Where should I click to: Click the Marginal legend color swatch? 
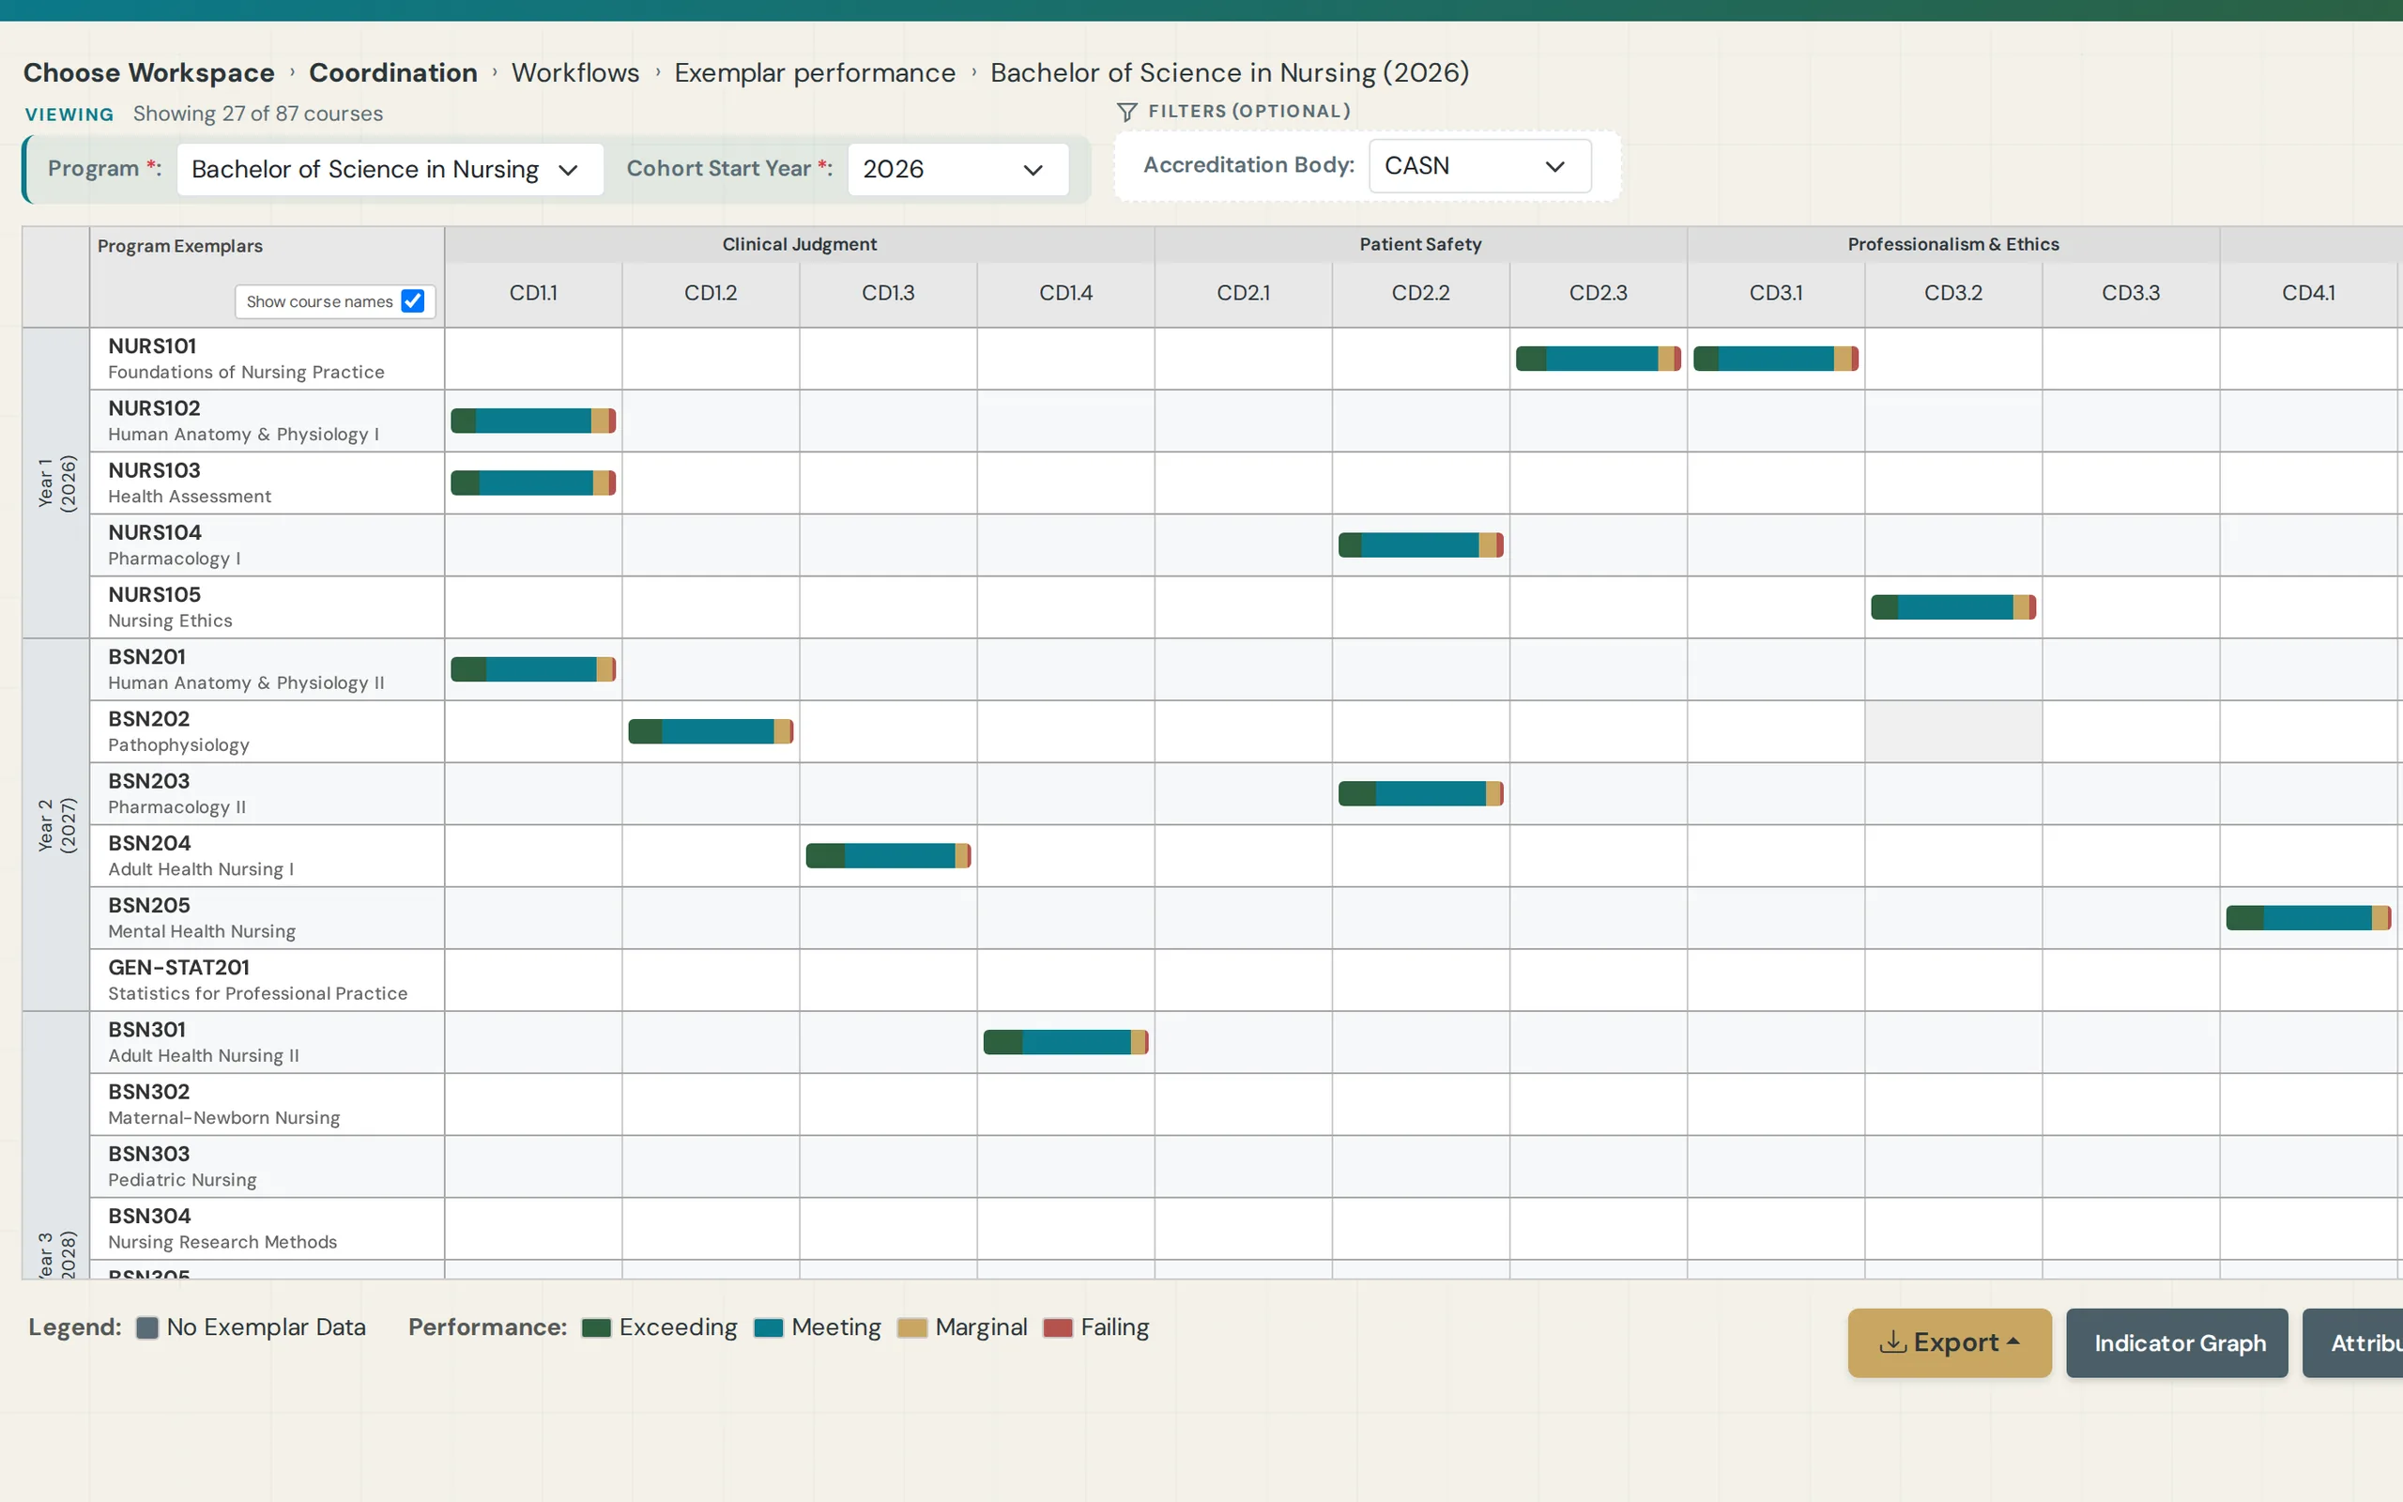911,1327
